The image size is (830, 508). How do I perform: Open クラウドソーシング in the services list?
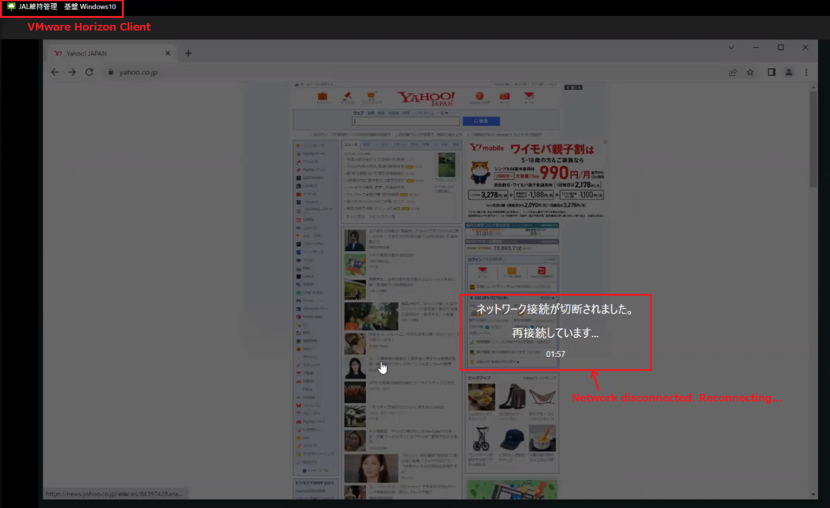click(314, 454)
